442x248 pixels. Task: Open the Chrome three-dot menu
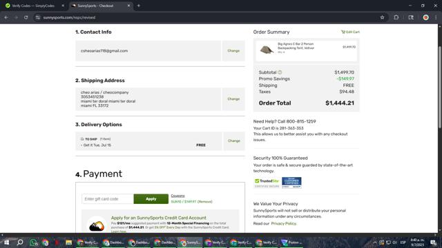click(436, 17)
